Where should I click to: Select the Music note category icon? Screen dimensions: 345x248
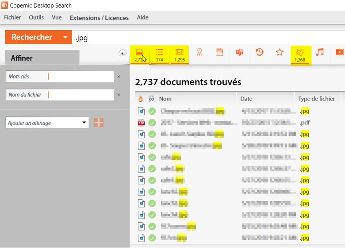pyautogui.click(x=320, y=52)
